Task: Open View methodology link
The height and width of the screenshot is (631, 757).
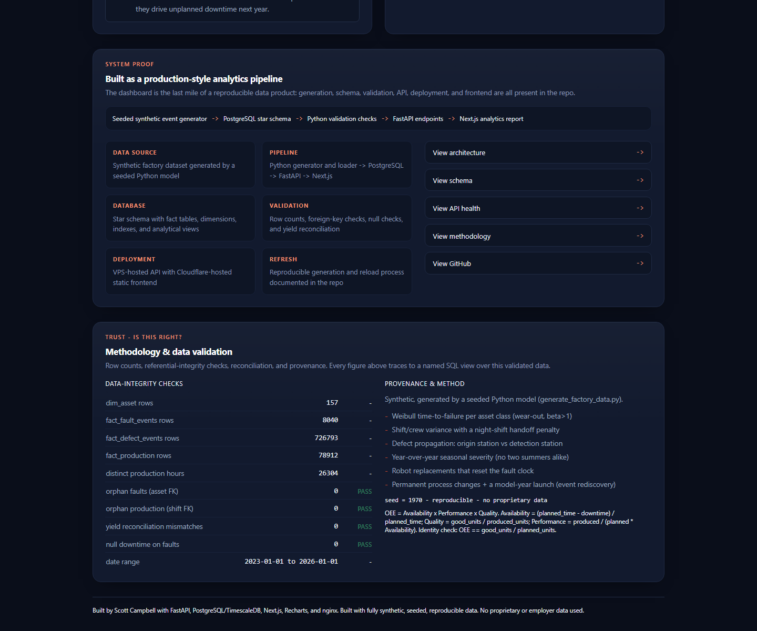Action: point(538,236)
